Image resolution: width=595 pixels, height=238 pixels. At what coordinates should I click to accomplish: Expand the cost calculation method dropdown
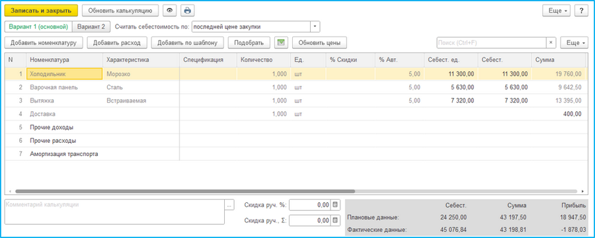coord(315,26)
